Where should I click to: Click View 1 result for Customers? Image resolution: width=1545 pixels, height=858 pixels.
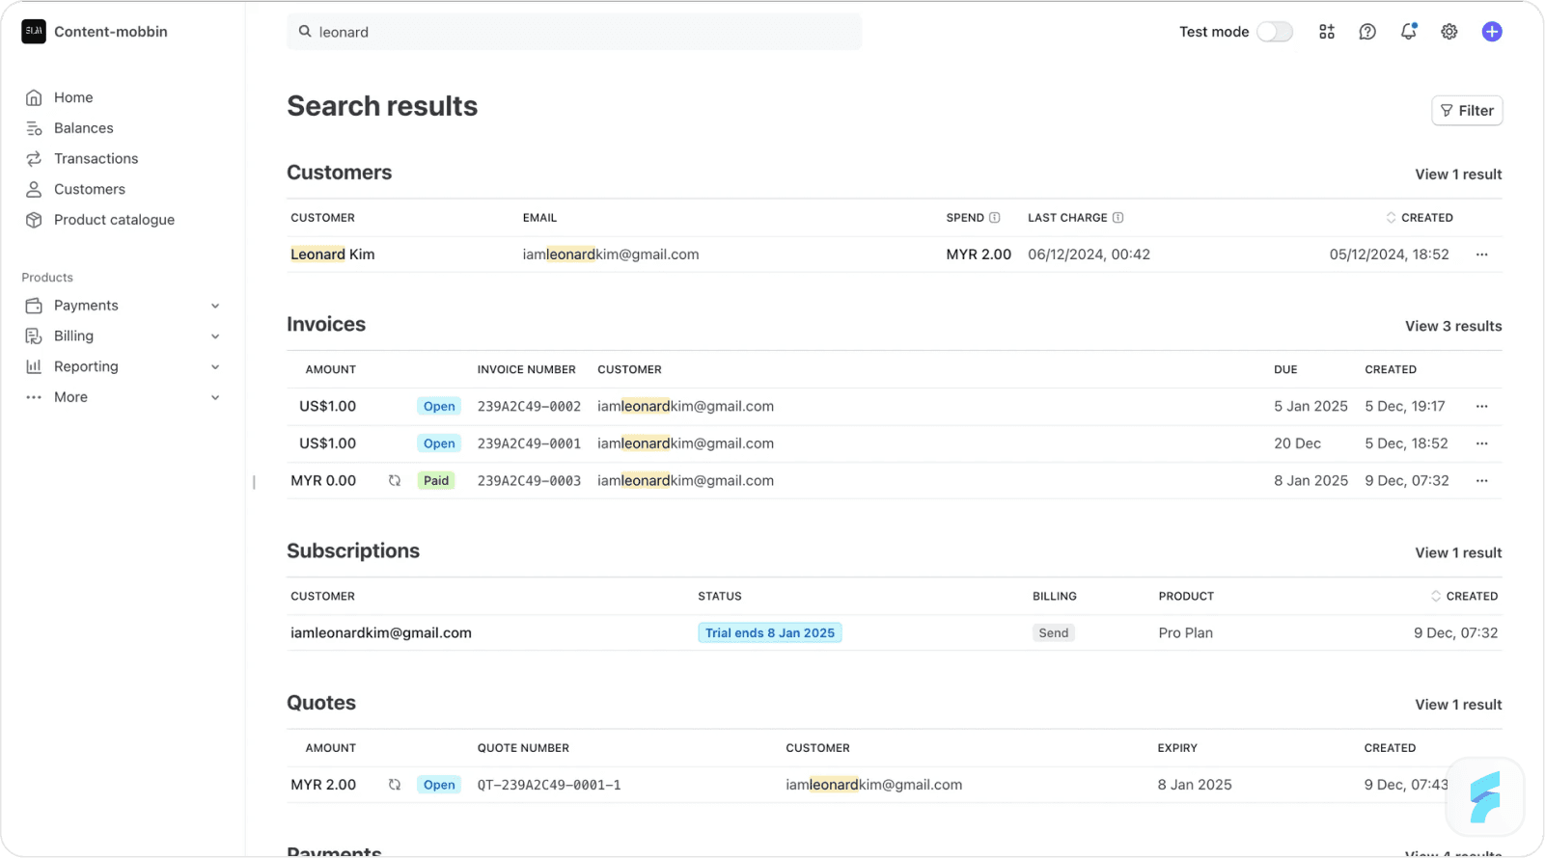click(x=1458, y=174)
